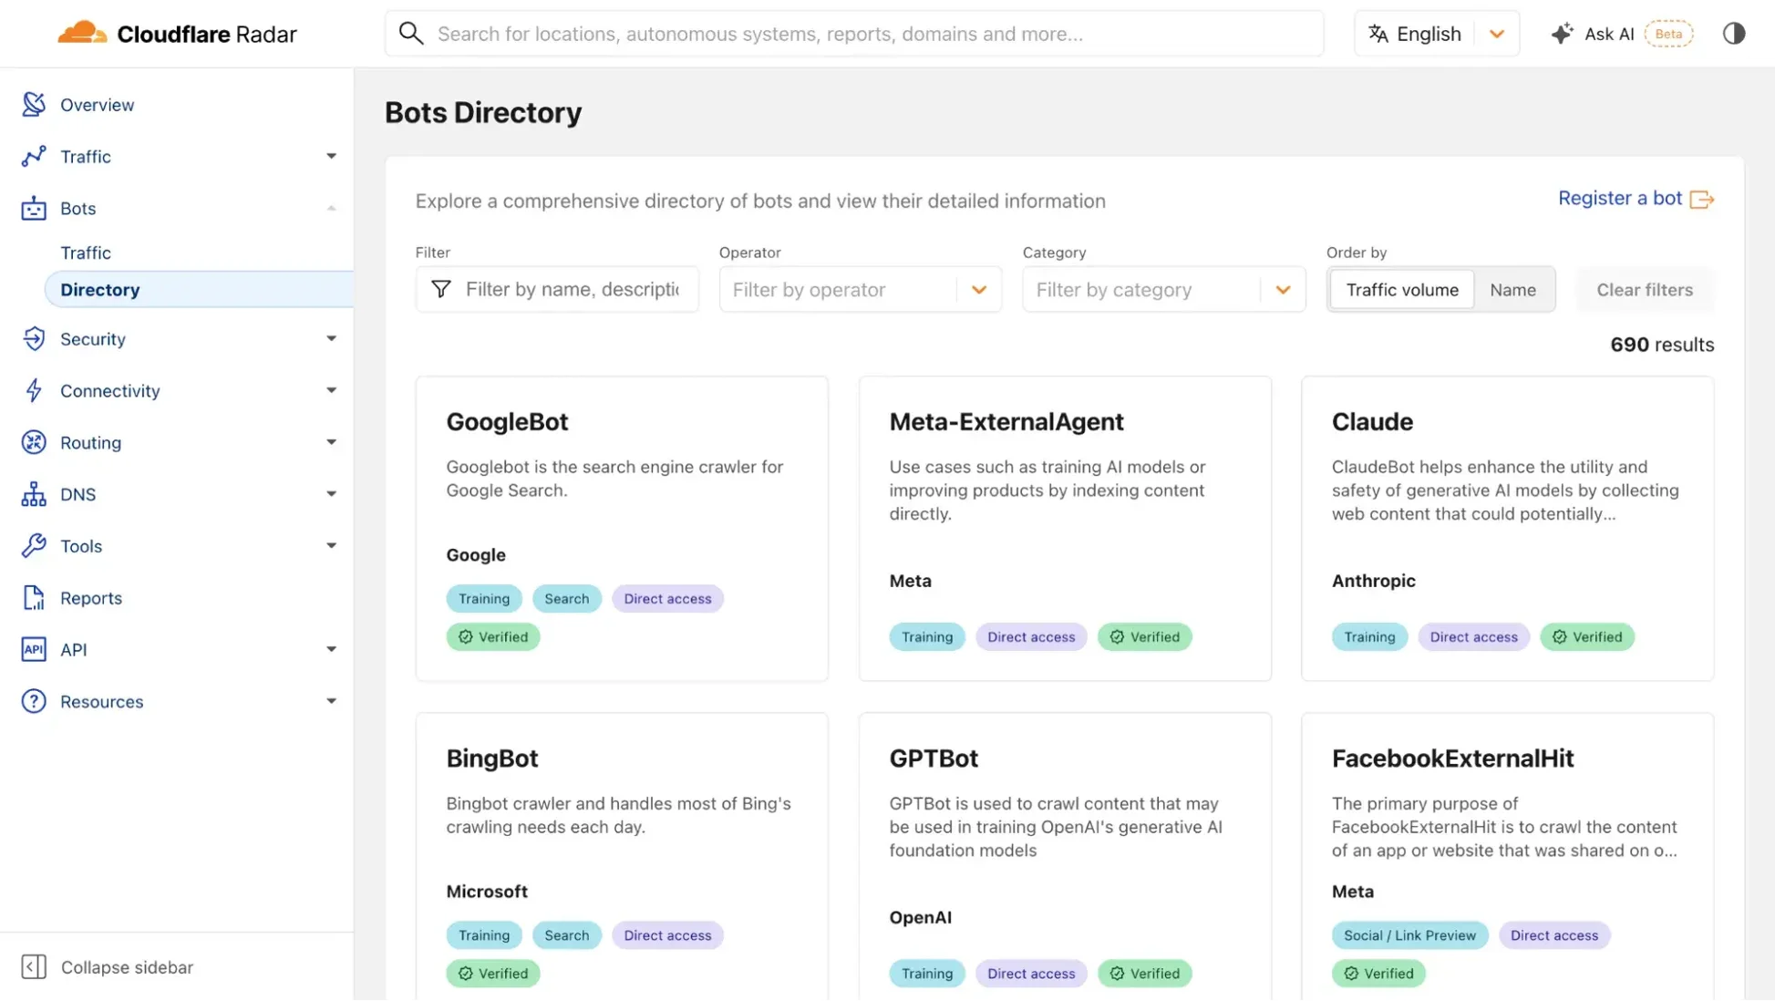This screenshot has height=1001, width=1775.
Task: Click the Security shield icon
Action: click(x=34, y=339)
